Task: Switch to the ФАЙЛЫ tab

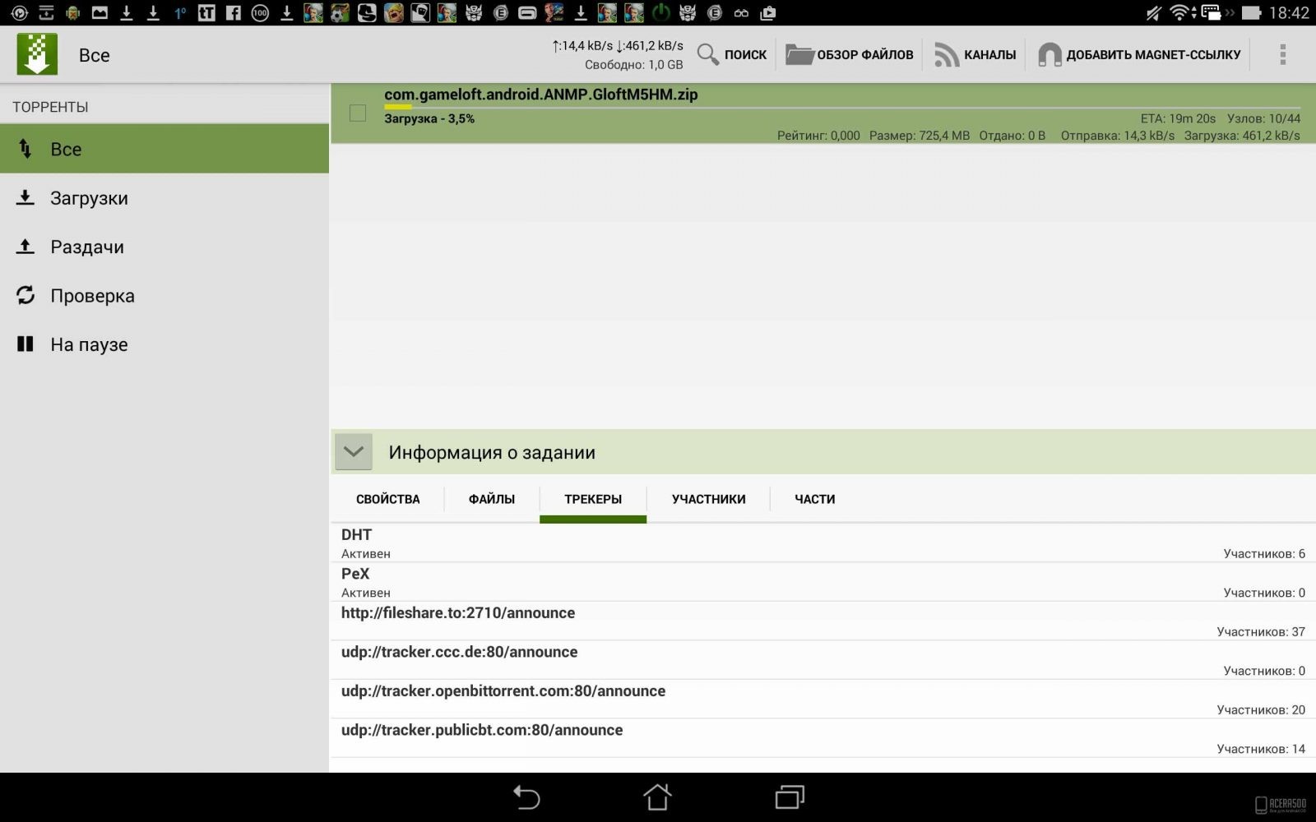Action: coord(492,499)
